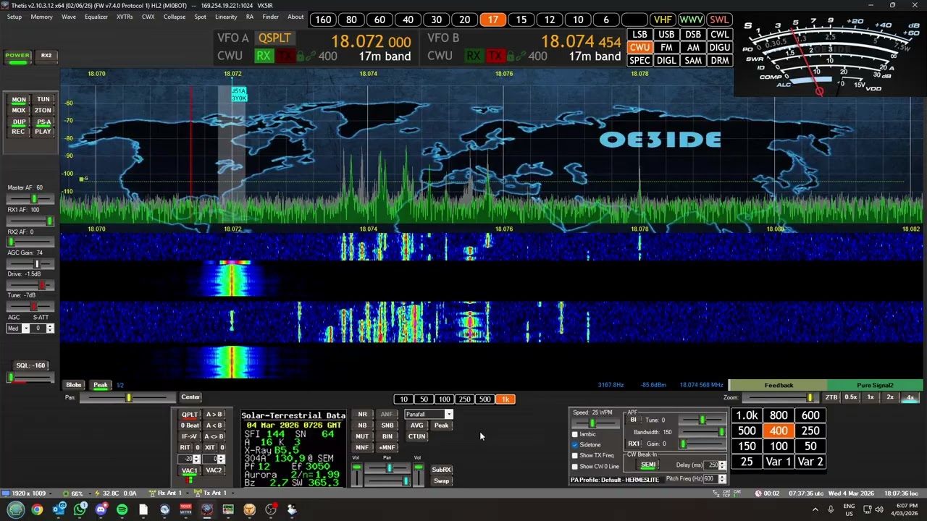Image resolution: width=927 pixels, height=521 pixels.
Task: Open WhatsApp from the taskbar
Action: (80, 509)
